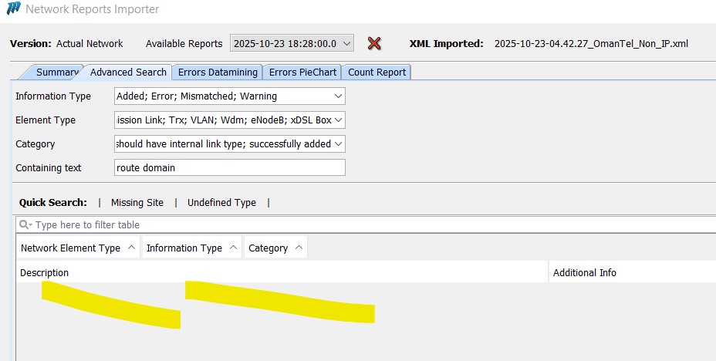Click the Containing text input field

(229, 167)
